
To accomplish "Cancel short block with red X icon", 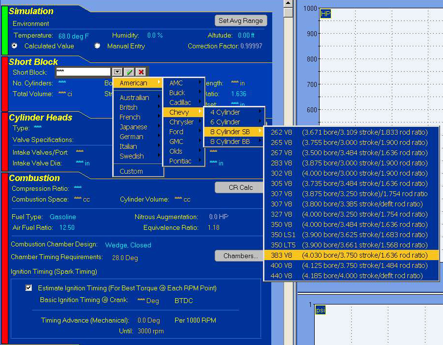I will coord(141,72).
